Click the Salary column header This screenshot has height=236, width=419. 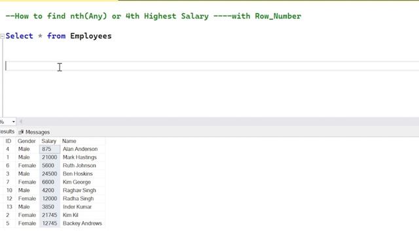[x=49, y=141]
